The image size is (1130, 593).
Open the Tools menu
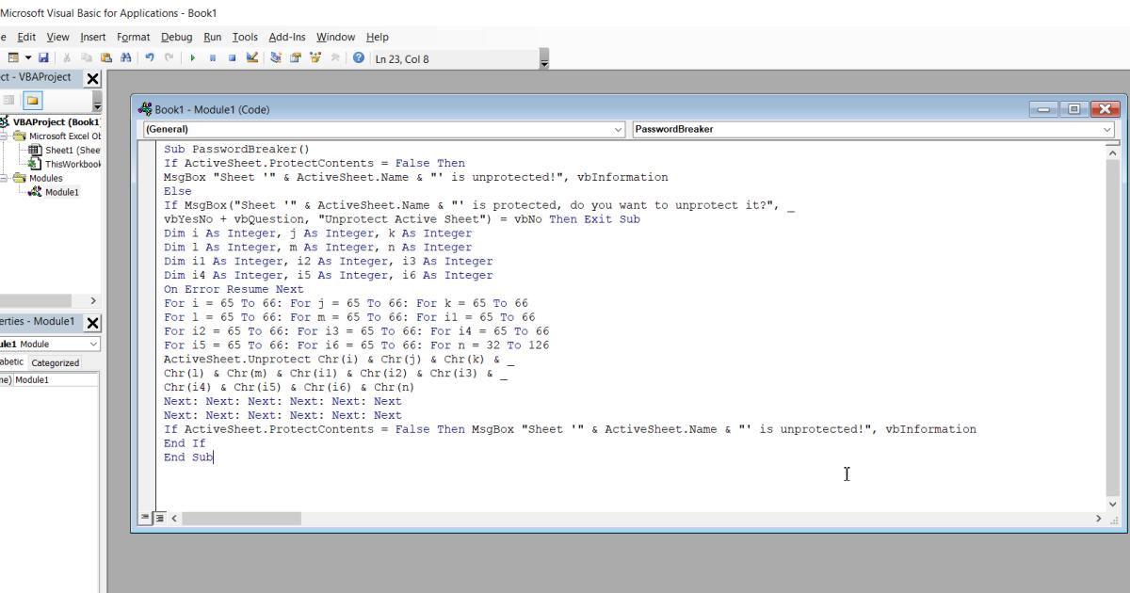tap(245, 37)
